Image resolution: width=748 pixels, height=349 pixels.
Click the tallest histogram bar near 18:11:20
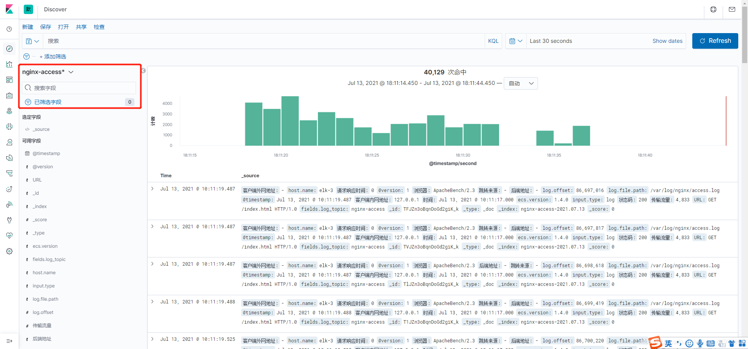pyautogui.click(x=290, y=121)
